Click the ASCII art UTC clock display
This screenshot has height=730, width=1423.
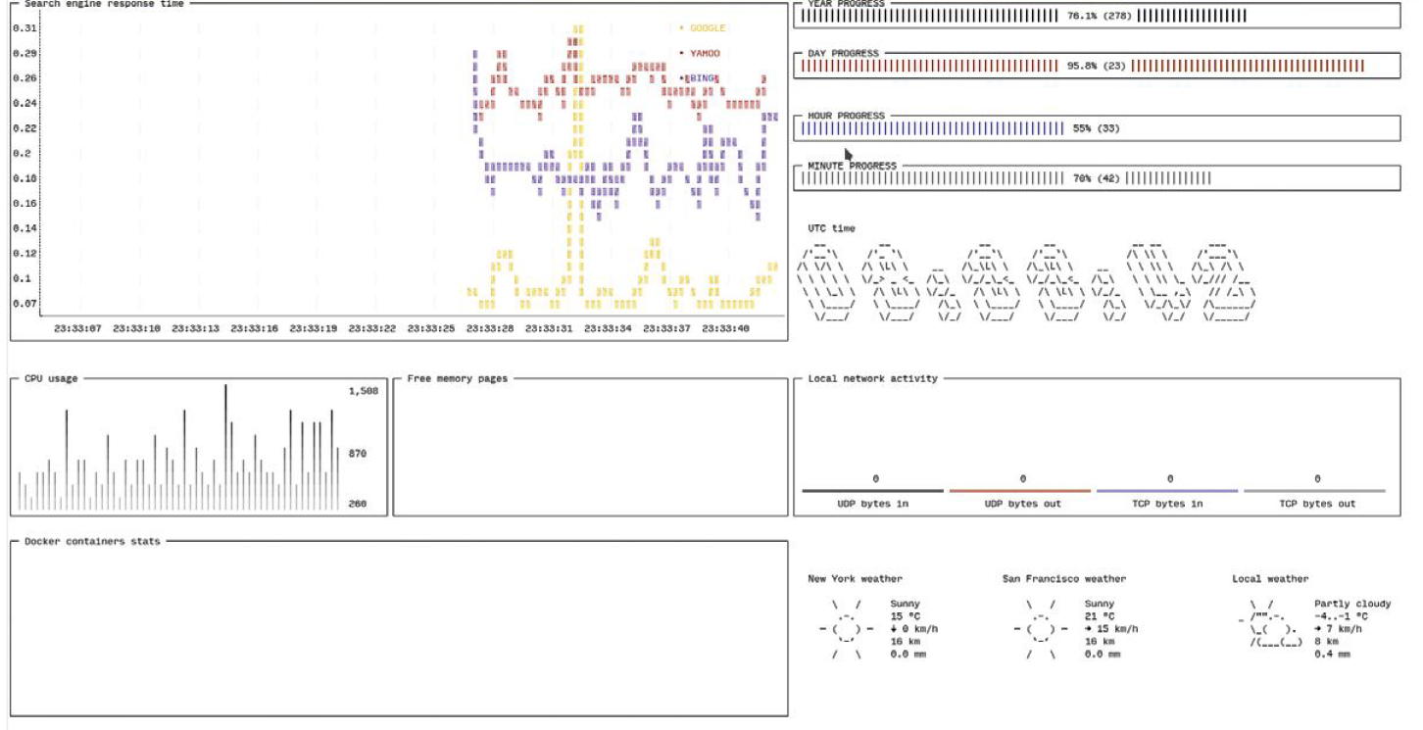click(1028, 281)
